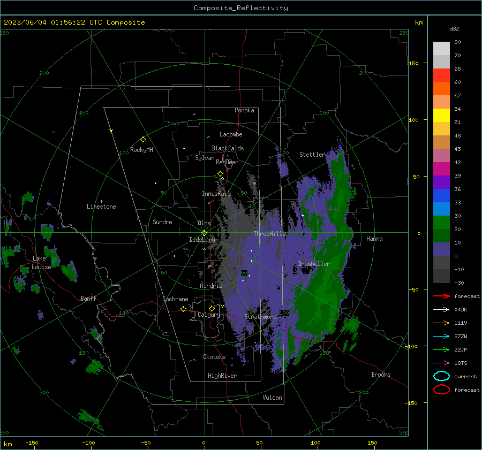The width and height of the screenshot is (482, 450).
Task: Click the Sylvan label
Action: pyautogui.click(x=205, y=158)
